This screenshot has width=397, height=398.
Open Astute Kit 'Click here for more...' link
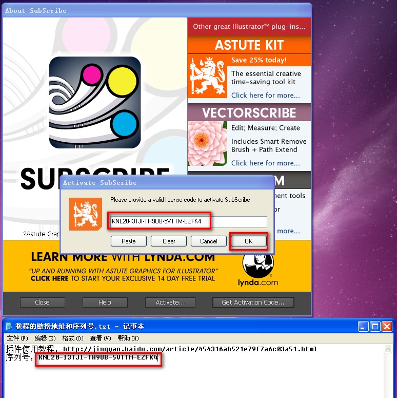coord(265,96)
